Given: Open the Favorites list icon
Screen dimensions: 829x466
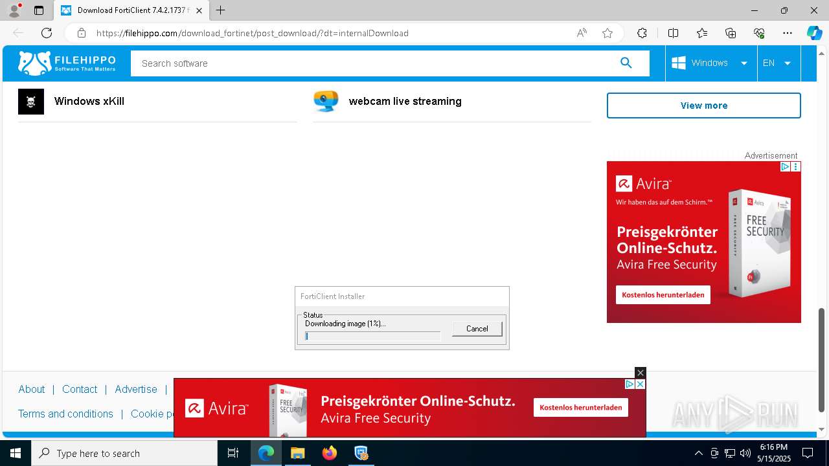Looking at the screenshot, I should pyautogui.click(x=702, y=33).
